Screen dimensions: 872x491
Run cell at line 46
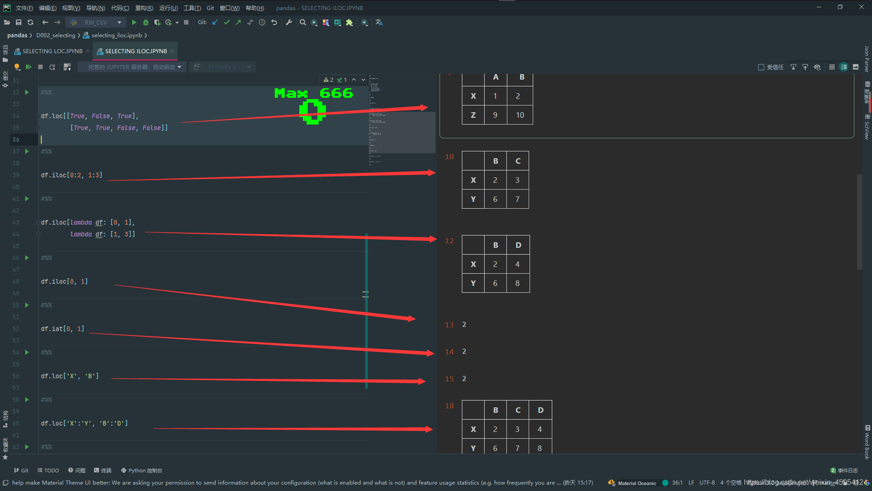coord(27,258)
